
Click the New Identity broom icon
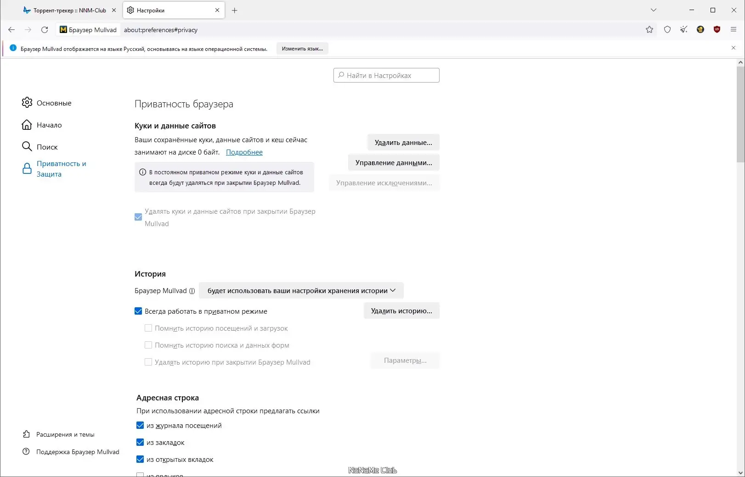[x=684, y=30]
